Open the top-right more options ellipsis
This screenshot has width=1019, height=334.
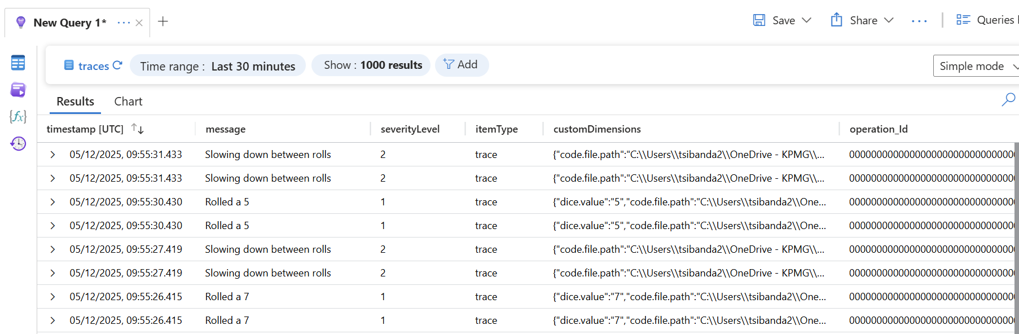coord(919,21)
